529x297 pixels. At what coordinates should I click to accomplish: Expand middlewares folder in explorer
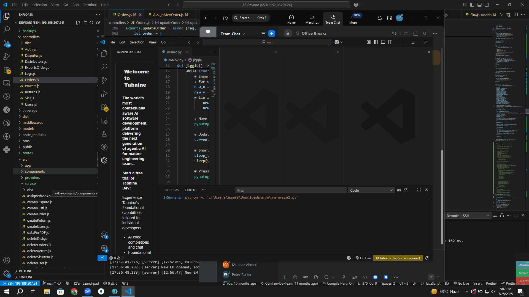[x=33, y=122]
